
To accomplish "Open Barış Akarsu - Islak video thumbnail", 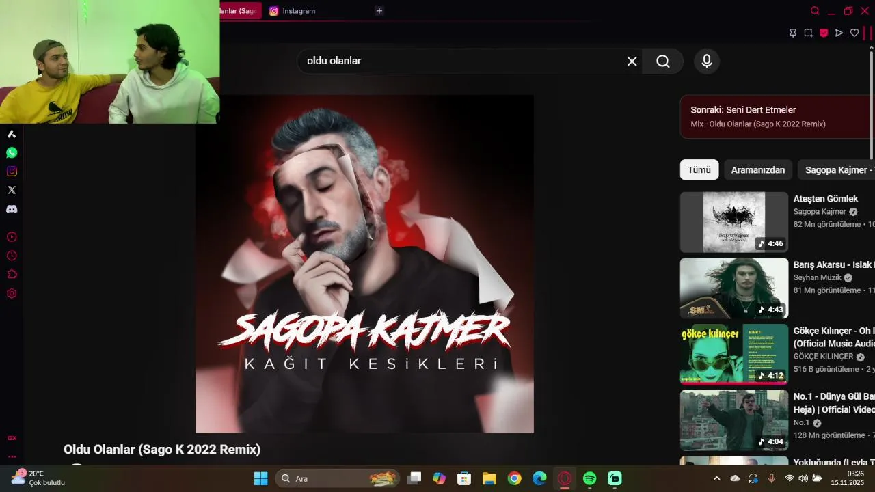I will (734, 288).
